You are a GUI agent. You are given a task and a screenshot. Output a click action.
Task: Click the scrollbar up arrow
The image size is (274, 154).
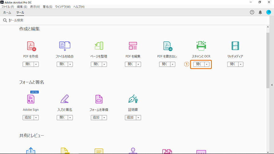[x=268, y=27]
